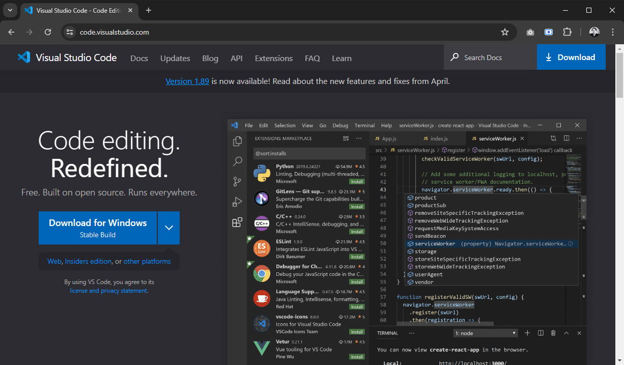This screenshot has height=365, width=624.
Task: Open the '1: node' terminal selector dropdown
Action: (x=486, y=333)
